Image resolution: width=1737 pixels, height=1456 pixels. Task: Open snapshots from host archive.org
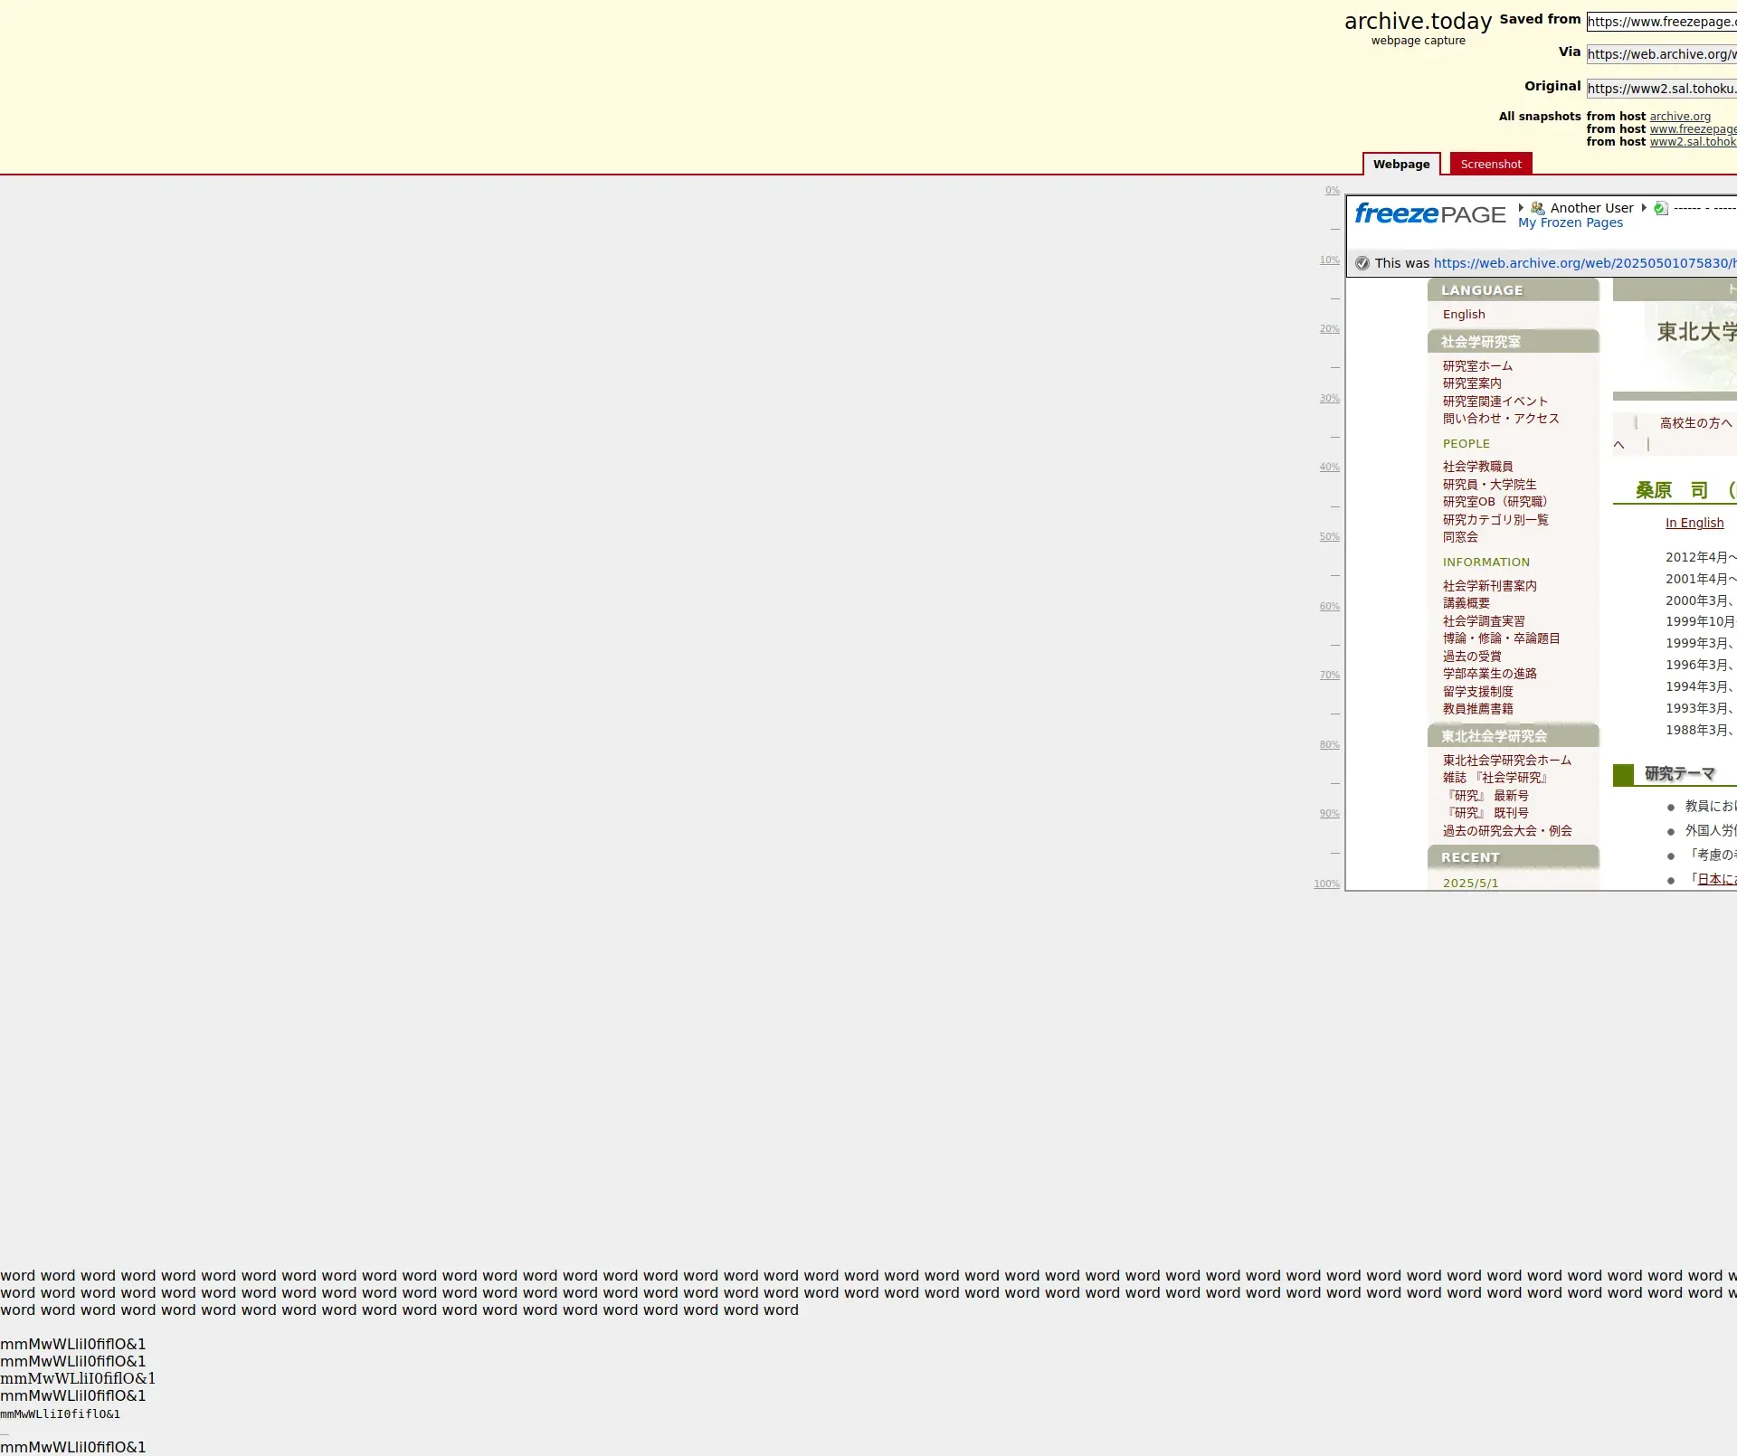(1679, 117)
